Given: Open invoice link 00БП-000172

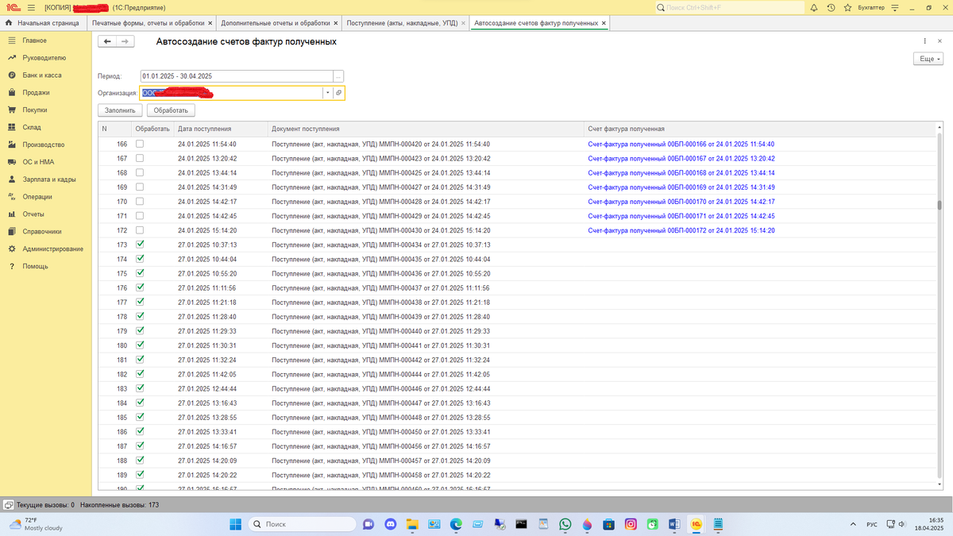Looking at the screenshot, I should [681, 230].
